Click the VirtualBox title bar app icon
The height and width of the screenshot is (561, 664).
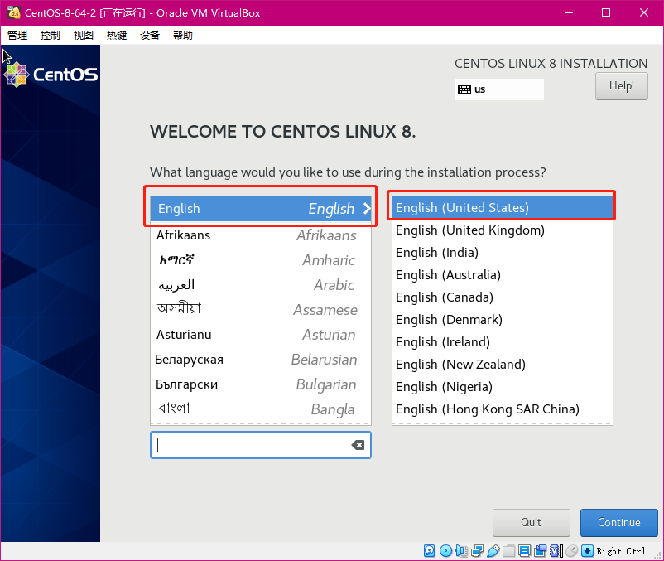point(14,12)
